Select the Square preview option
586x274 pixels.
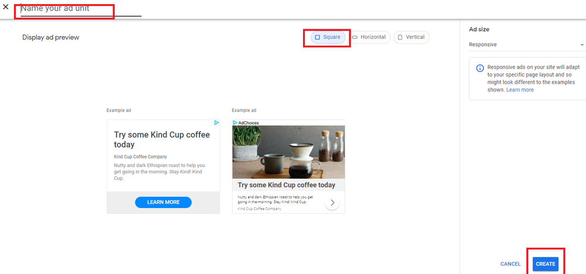pyautogui.click(x=328, y=37)
